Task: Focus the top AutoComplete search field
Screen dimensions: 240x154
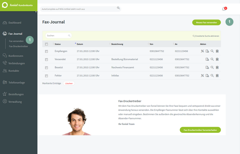Action: (80, 9)
